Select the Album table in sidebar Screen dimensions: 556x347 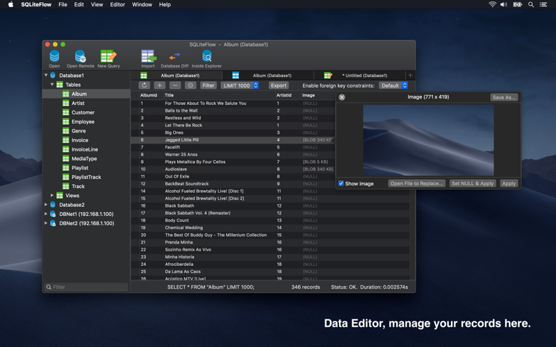point(79,94)
